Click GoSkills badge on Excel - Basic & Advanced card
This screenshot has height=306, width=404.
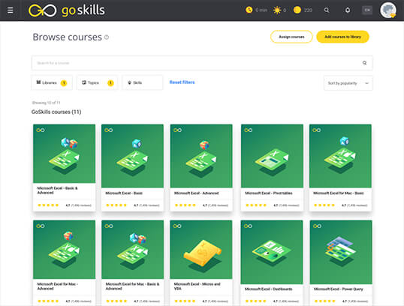point(41,130)
